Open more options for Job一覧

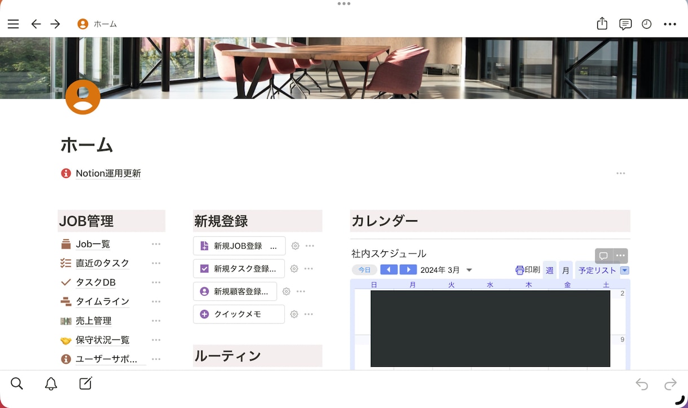tap(156, 244)
